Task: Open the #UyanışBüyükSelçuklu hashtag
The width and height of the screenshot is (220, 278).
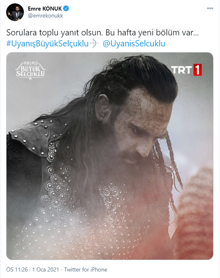Action: point(47,44)
